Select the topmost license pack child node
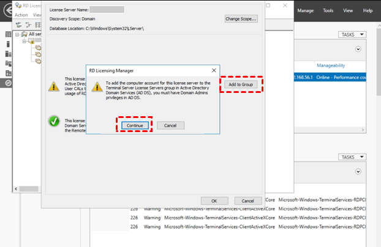This screenshot has height=247, width=381. click(x=38, y=48)
